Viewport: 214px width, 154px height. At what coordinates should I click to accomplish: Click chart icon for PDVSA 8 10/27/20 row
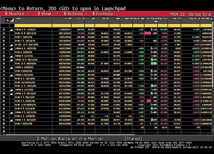coord(12,49)
